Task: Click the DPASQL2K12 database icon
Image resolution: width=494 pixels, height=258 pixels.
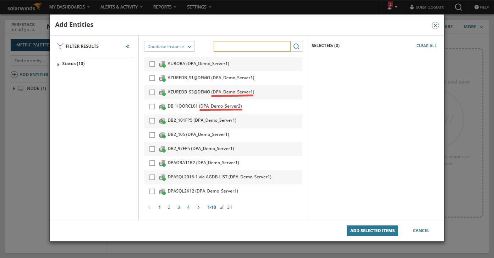Action: coord(163,191)
